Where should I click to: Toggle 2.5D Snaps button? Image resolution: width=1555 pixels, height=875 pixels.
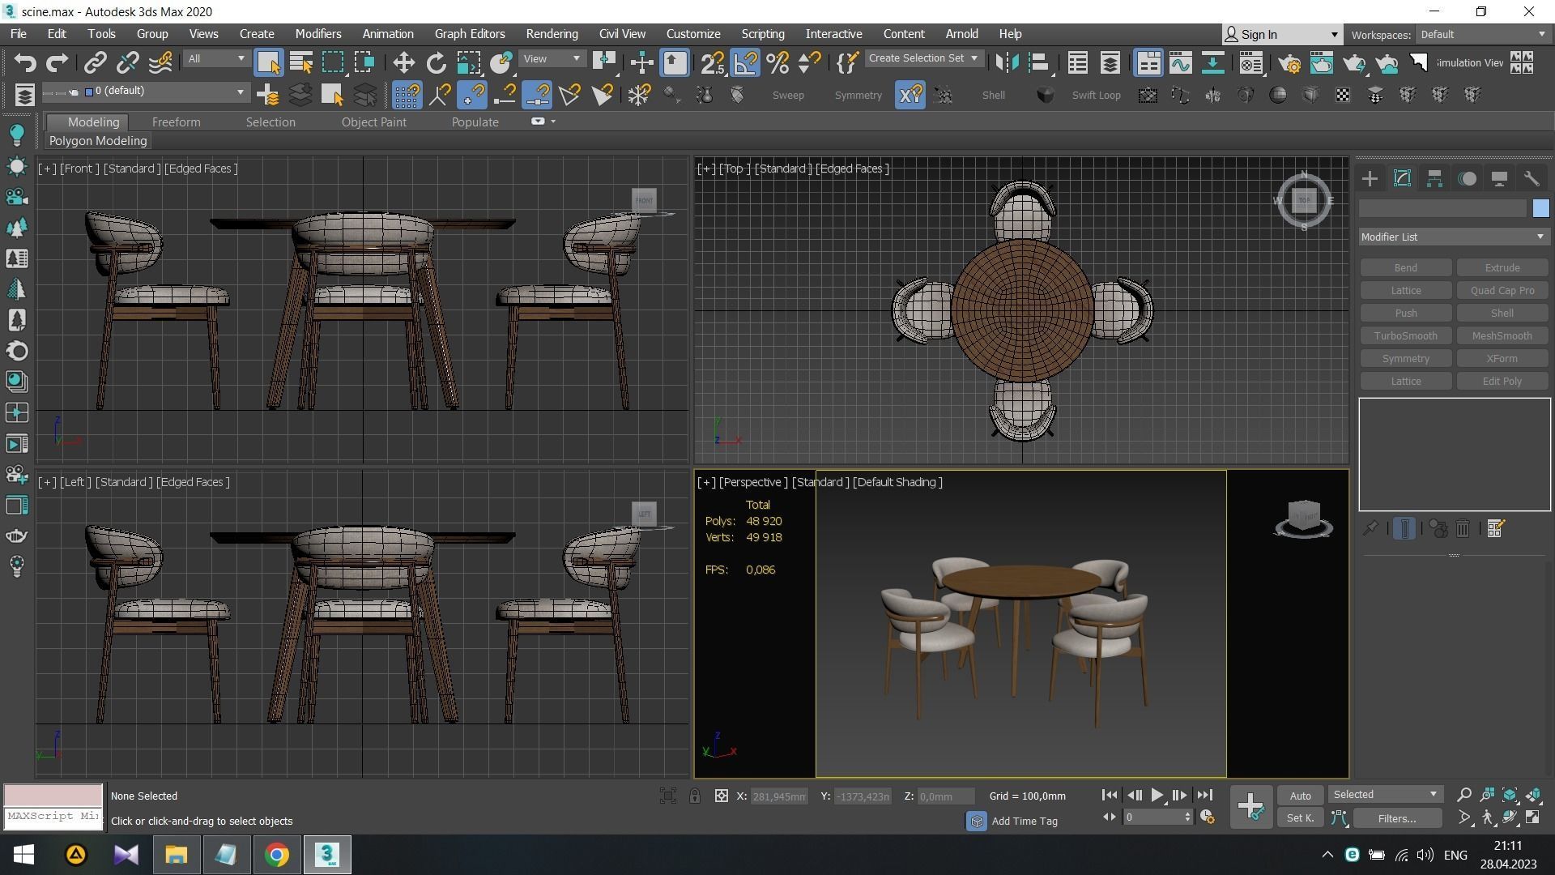(713, 63)
